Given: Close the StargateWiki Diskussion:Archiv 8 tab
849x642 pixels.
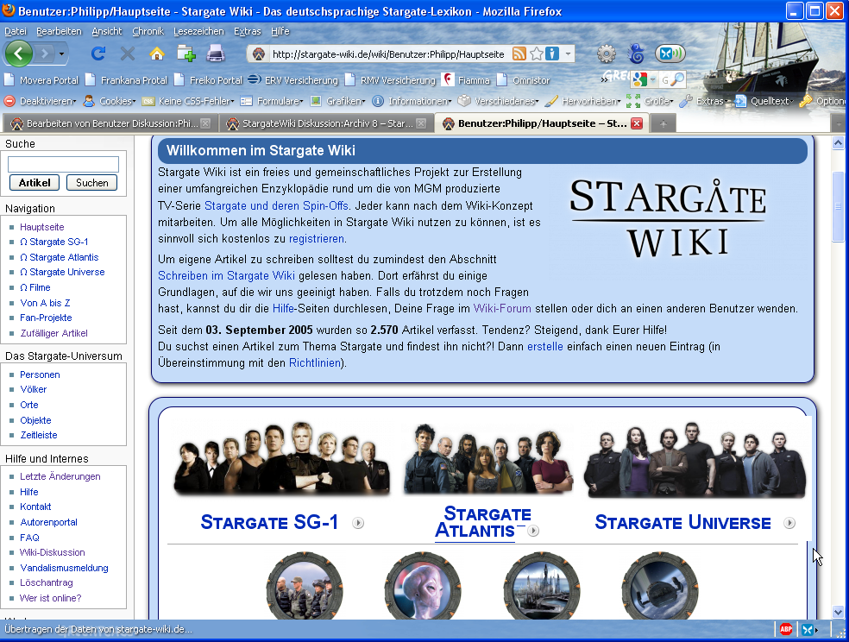Looking at the screenshot, I should click(x=421, y=123).
